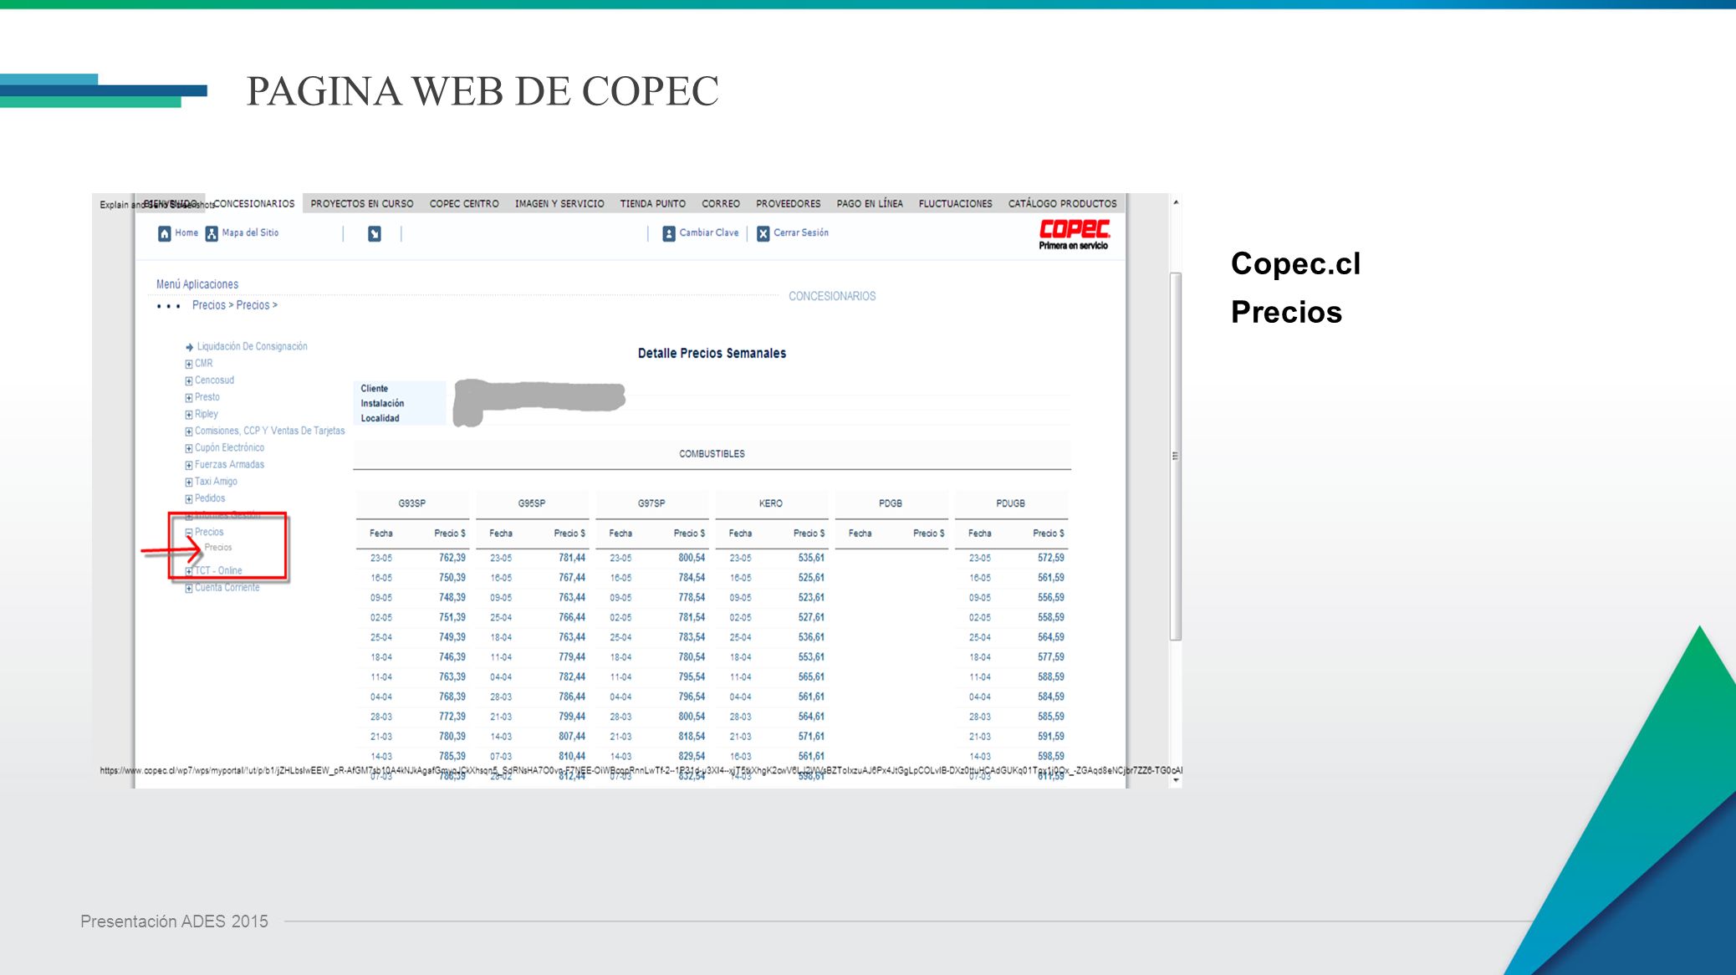Click the Copec logo
1736x975 pixels.
point(1075,233)
